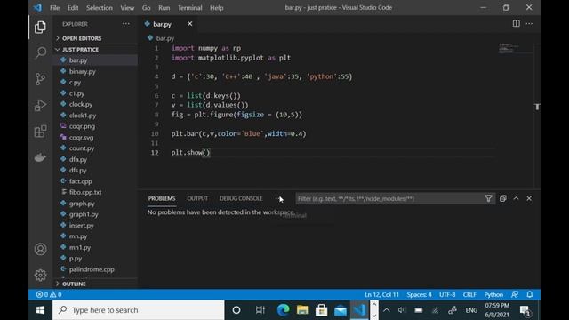Viewport: 569px width, 320px height.
Task: Open the Search view in activity bar
Action: 40,52
